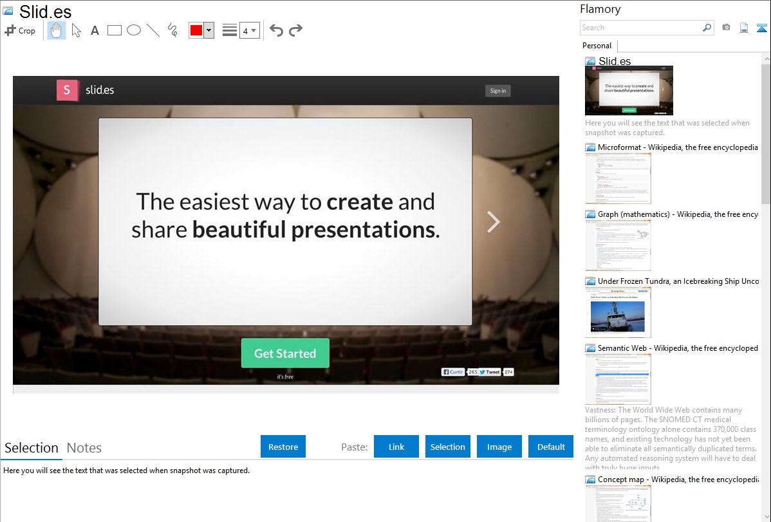Click the icon beside Concept map title

[x=590, y=480]
